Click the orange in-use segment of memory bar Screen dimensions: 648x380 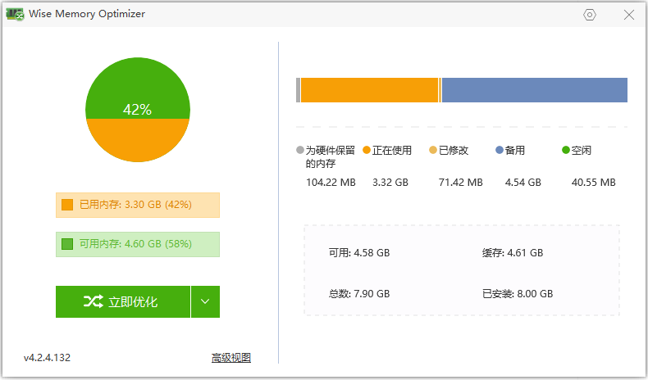click(x=369, y=90)
